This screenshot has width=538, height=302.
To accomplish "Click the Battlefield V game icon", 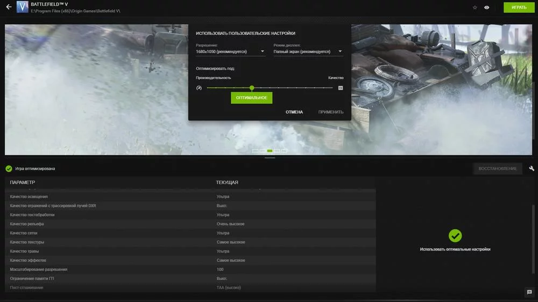I will [x=23, y=8].
